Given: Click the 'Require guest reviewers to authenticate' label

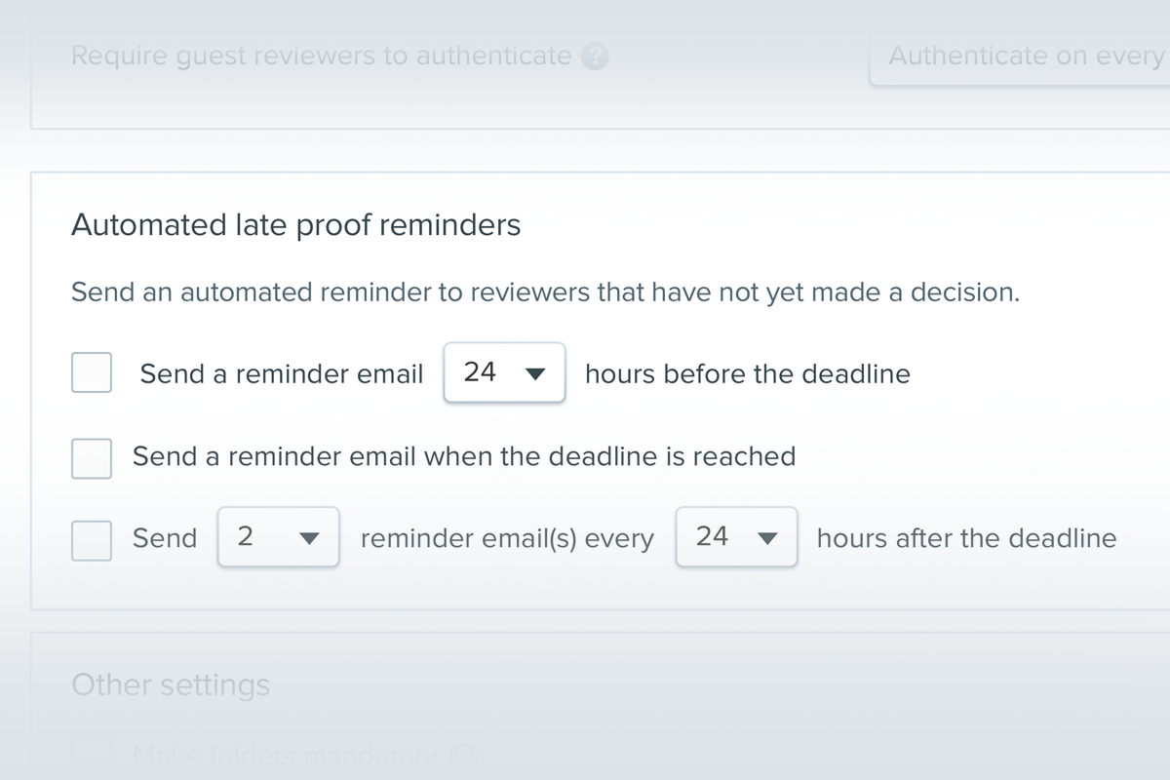Looking at the screenshot, I should tap(322, 57).
